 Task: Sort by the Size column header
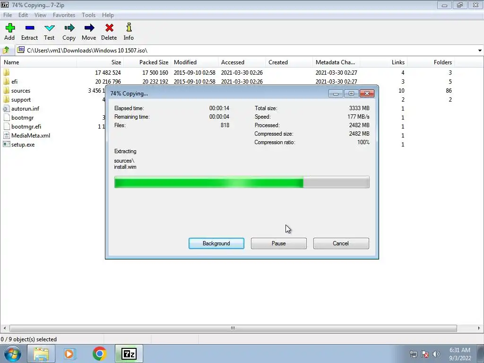point(100,62)
